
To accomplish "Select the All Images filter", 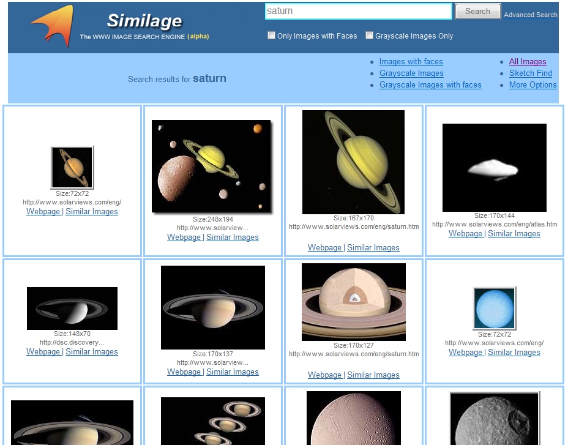I will (x=527, y=62).
